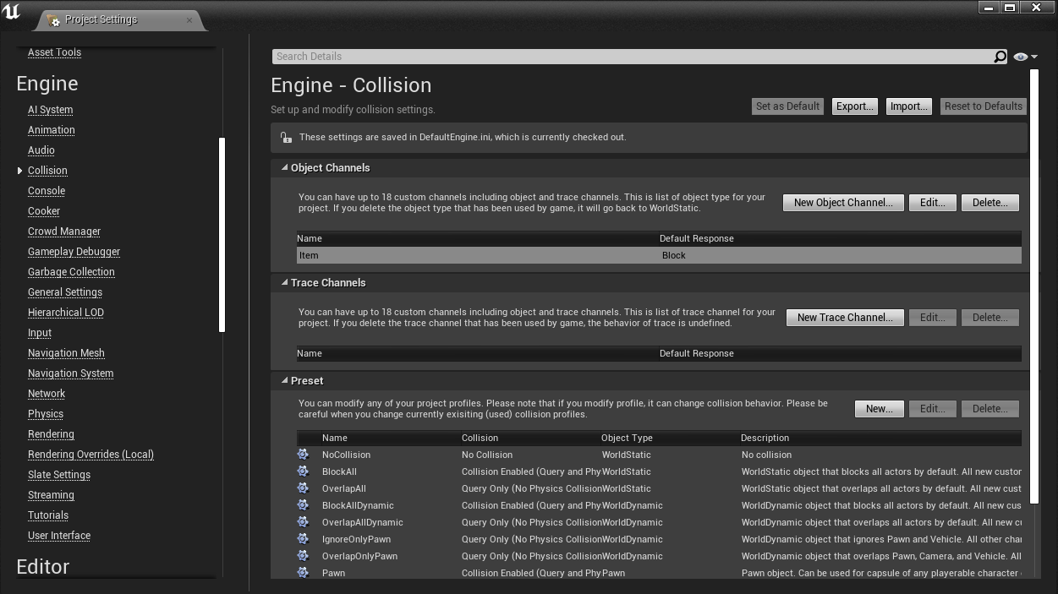
Task: Click the OverlapAllDynamic preset icon
Action: tap(303, 522)
